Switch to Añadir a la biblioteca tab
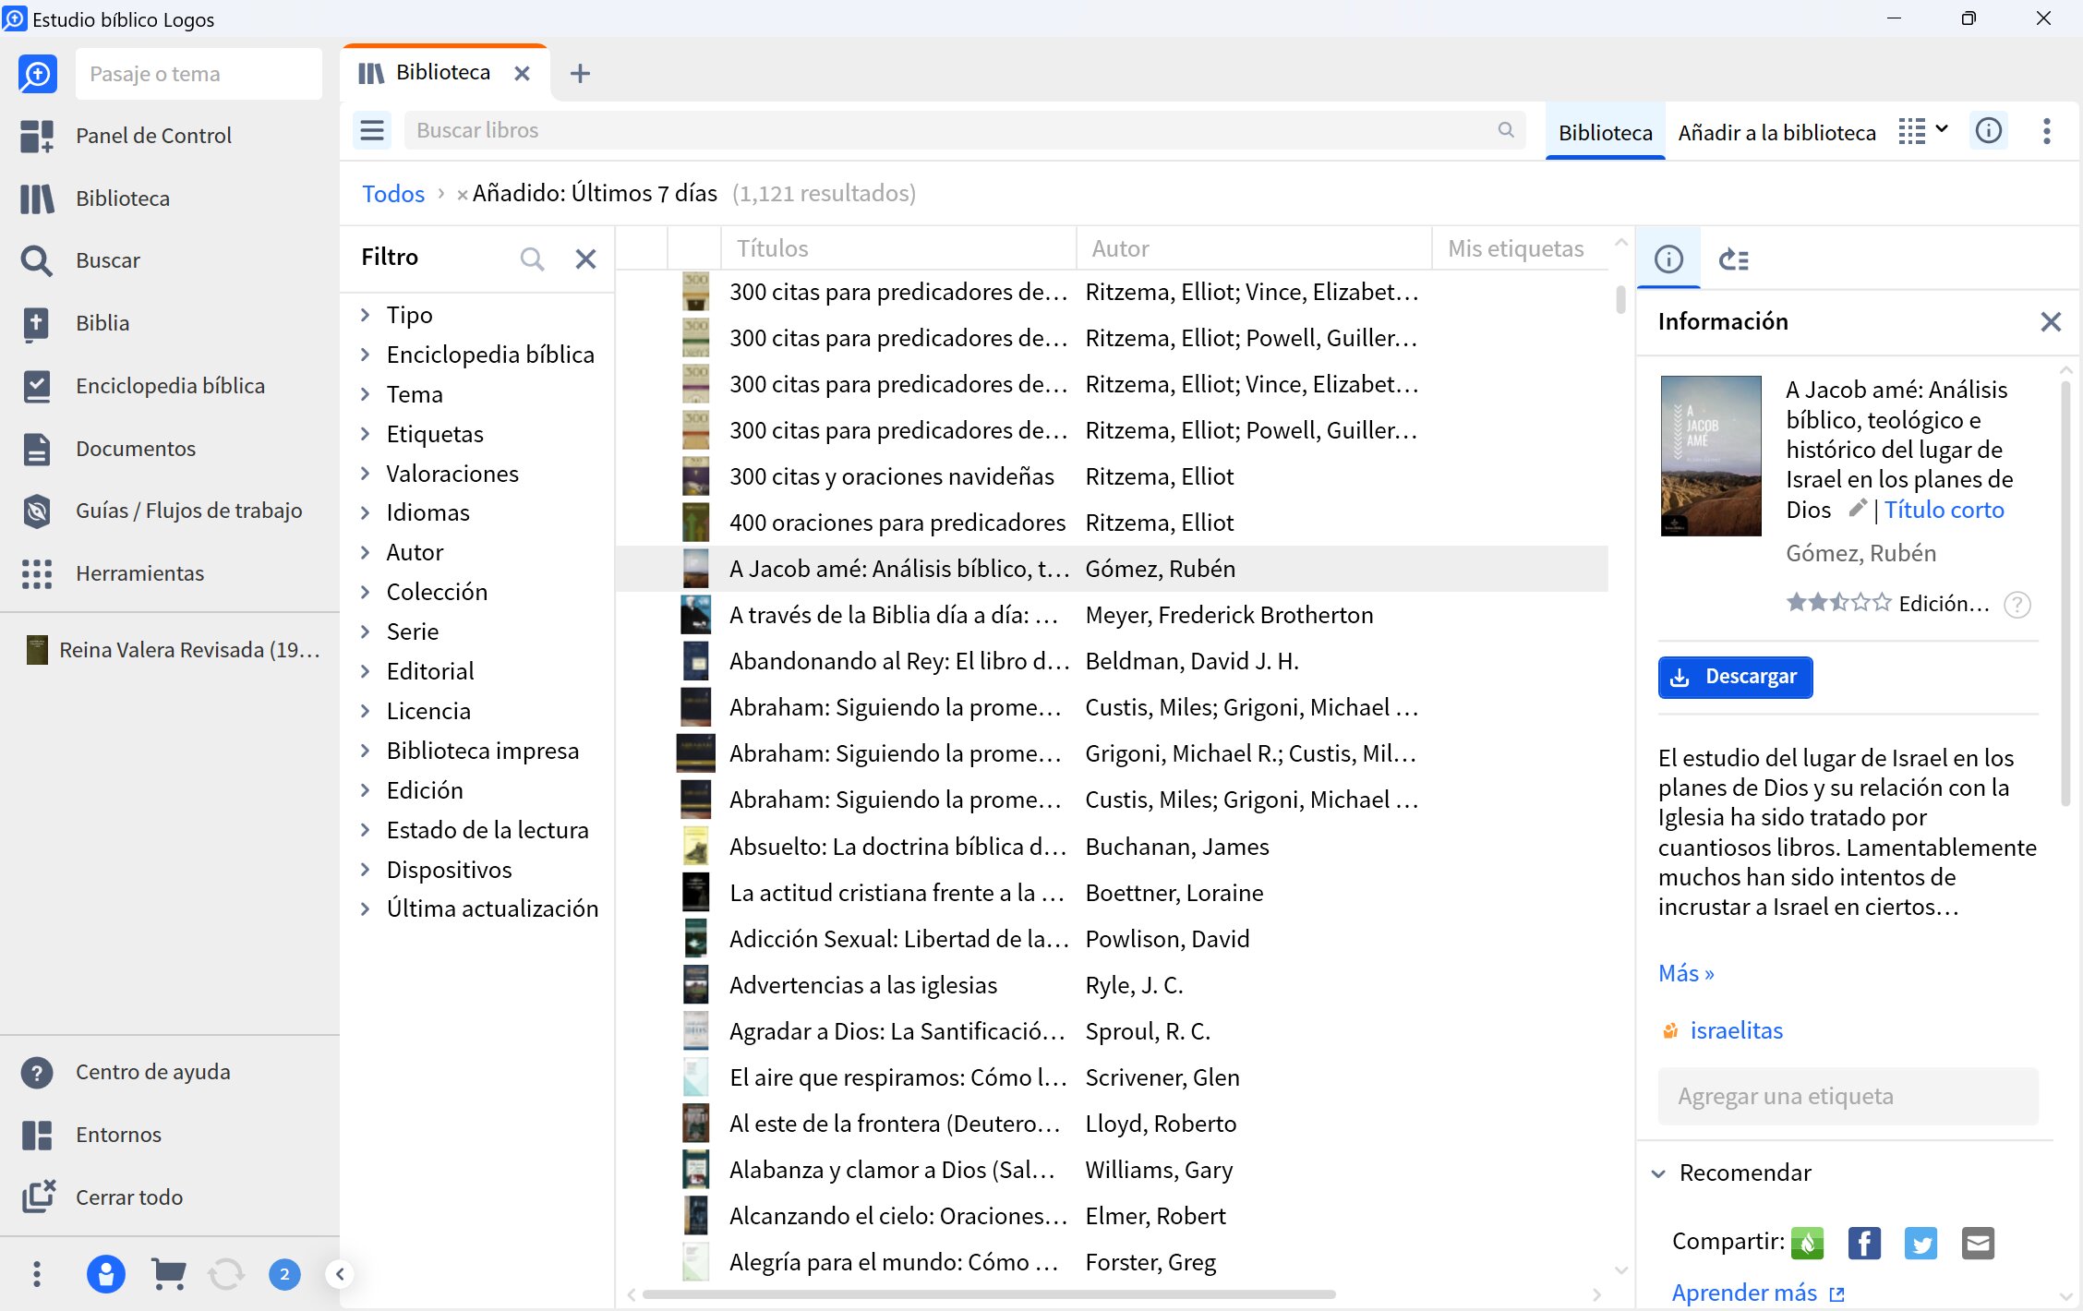 click(1776, 132)
